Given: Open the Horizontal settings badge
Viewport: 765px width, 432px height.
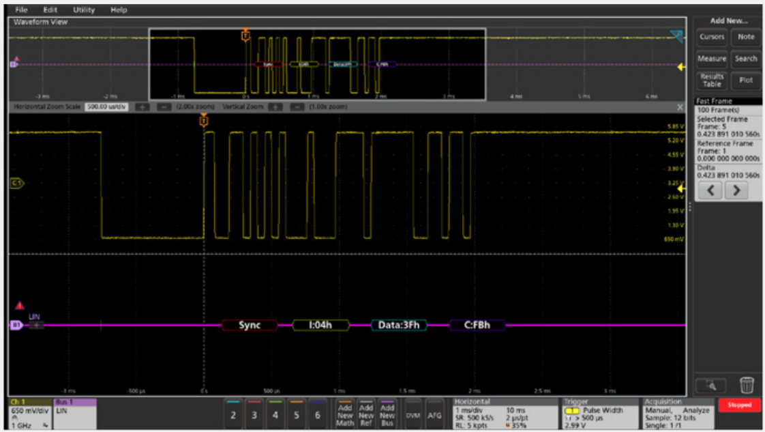Looking at the screenshot, I should pyautogui.click(x=505, y=414).
